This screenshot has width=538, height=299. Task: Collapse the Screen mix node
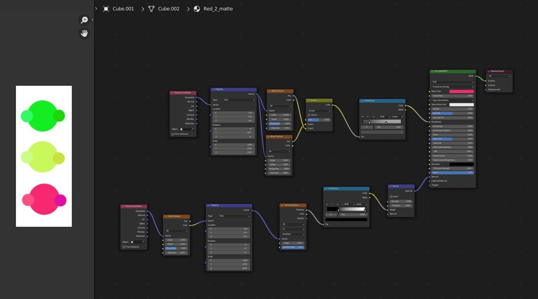[x=308, y=100]
